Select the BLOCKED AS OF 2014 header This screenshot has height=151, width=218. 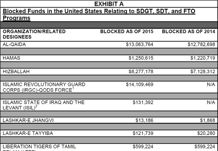pos(189,31)
